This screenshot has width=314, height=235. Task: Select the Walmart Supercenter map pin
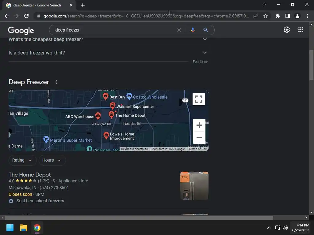(x=113, y=106)
